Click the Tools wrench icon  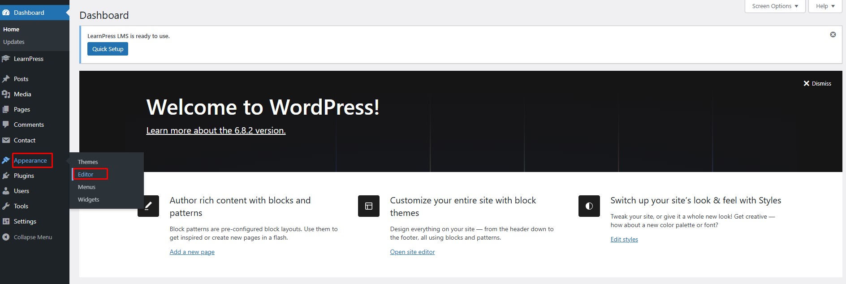(6, 206)
